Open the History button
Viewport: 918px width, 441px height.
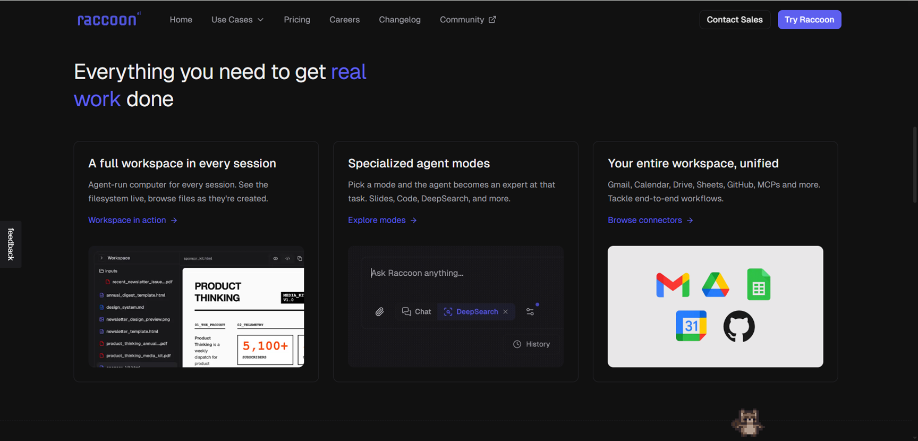[x=531, y=344]
